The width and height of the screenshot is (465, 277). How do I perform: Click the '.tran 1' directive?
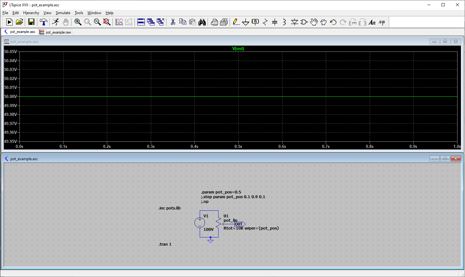coord(165,244)
